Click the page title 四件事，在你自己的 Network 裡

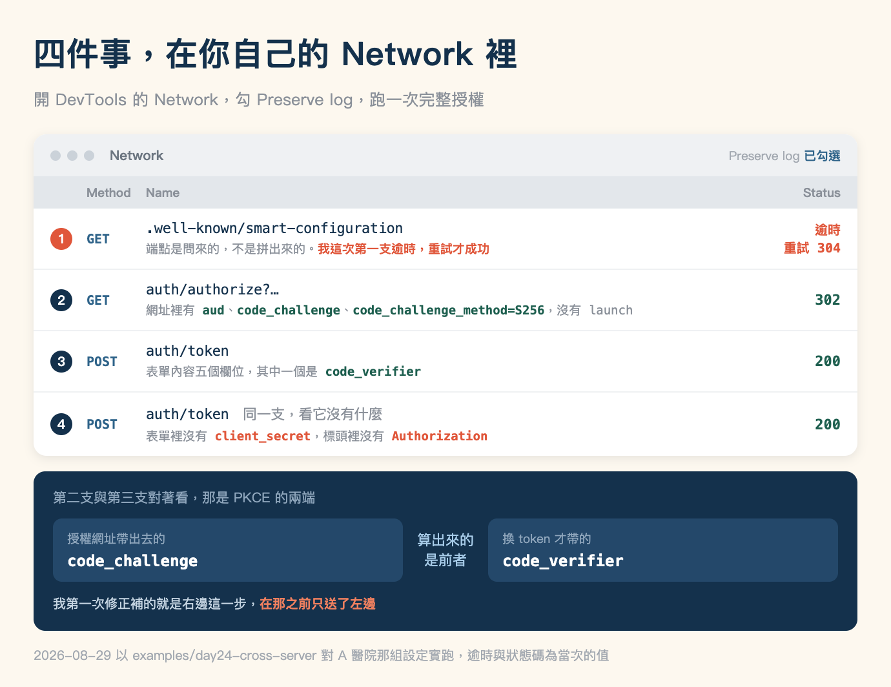tap(276, 54)
